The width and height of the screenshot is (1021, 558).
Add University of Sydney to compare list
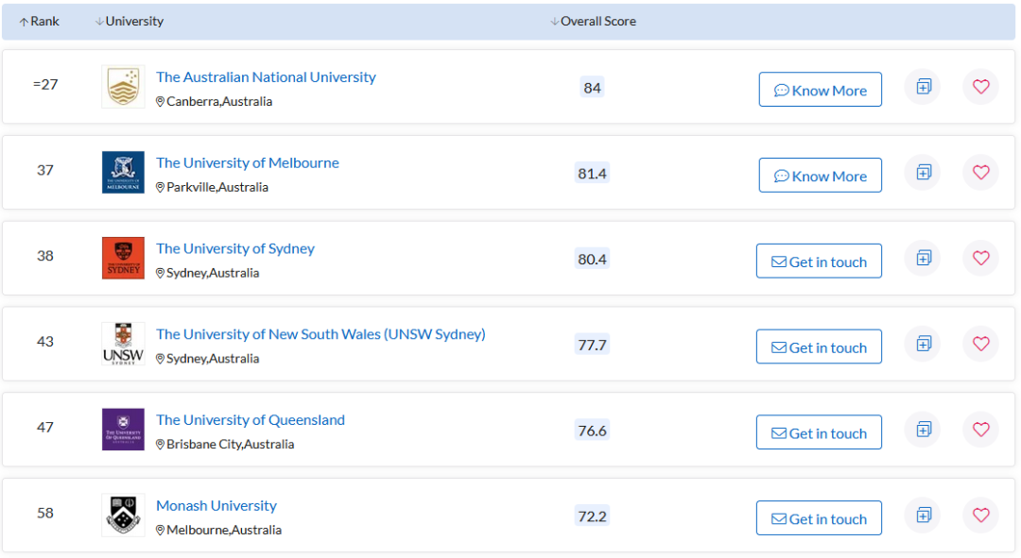924,258
